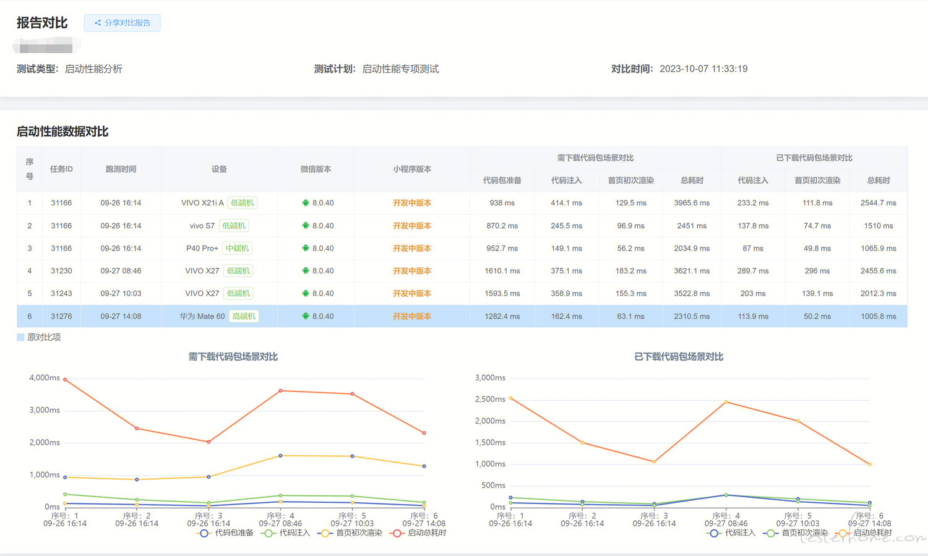This screenshot has height=556, width=928.
Task: Click the 3965.6 ms total time cell
Action: click(692, 203)
